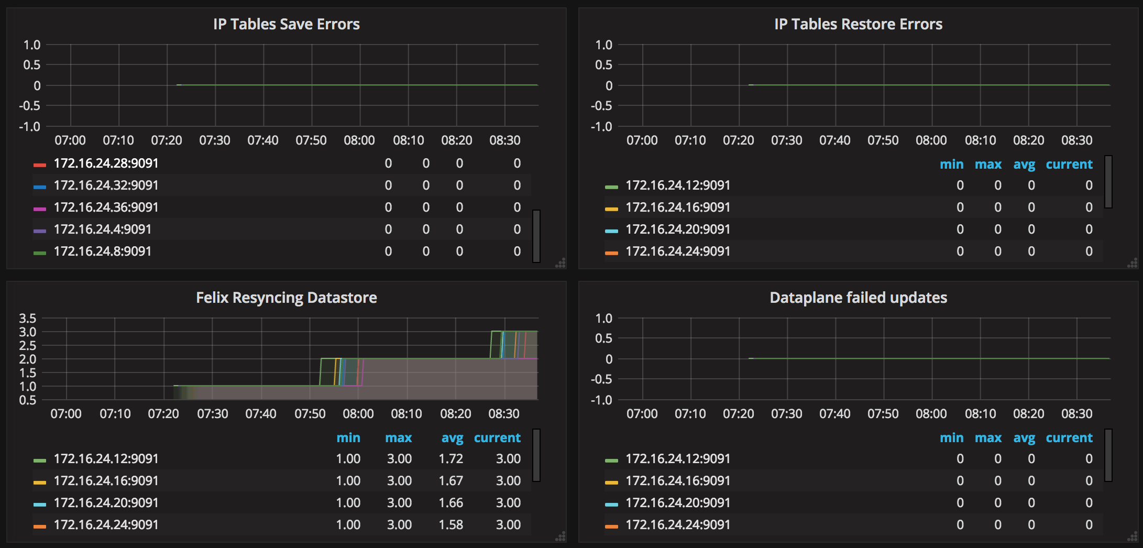Image resolution: width=1143 pixels, height=548 pixels.
Task: Open the IP Tables Restore Errors panel menu
Action: click(858, 24)
